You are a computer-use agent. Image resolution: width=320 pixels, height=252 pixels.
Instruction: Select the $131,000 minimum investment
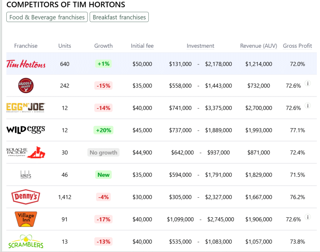(180, 64)
